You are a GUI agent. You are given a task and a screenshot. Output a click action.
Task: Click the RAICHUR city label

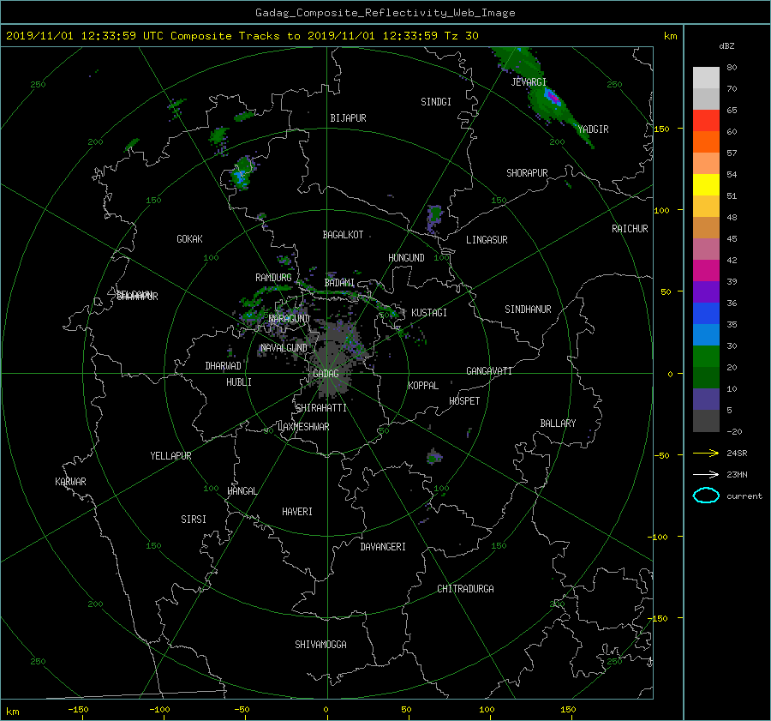point(630,229)
